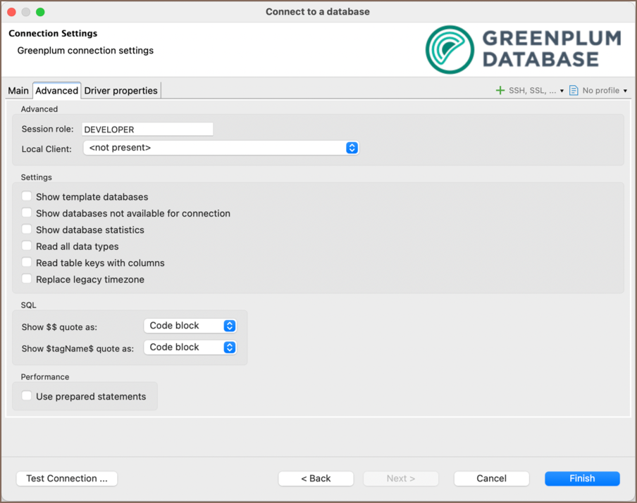This screenshot has height=503, width=637.
Task: Expand the No profile dropdown arrow
Action: pos(625,91)
